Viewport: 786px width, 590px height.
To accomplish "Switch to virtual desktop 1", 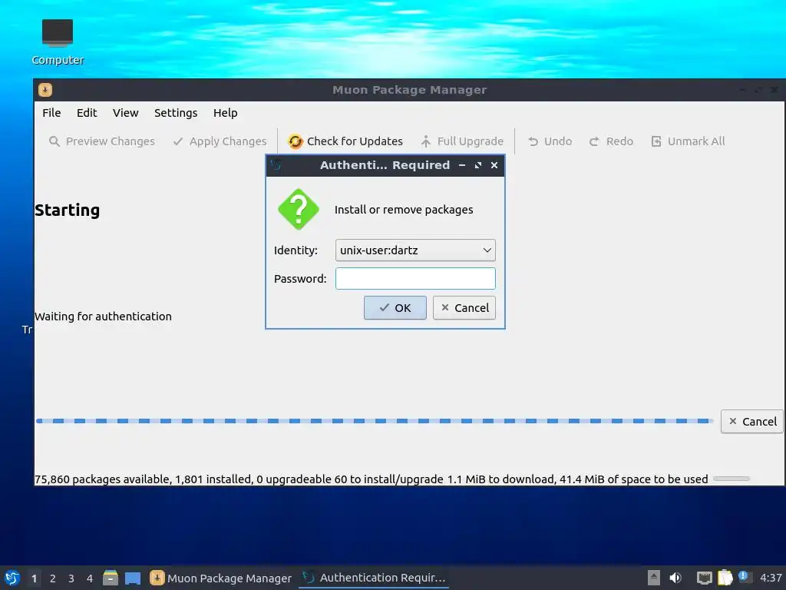I will (34, 578).
